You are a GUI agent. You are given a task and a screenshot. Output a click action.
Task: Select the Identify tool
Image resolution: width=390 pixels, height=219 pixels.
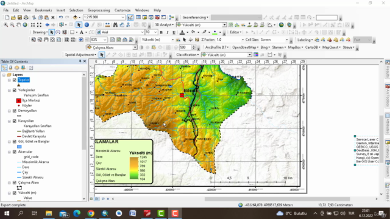point(87,25)
